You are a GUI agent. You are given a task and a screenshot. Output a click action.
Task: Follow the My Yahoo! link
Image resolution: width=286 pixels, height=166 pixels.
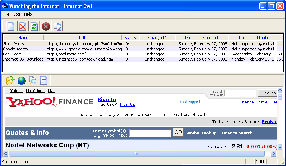[35, 90]
